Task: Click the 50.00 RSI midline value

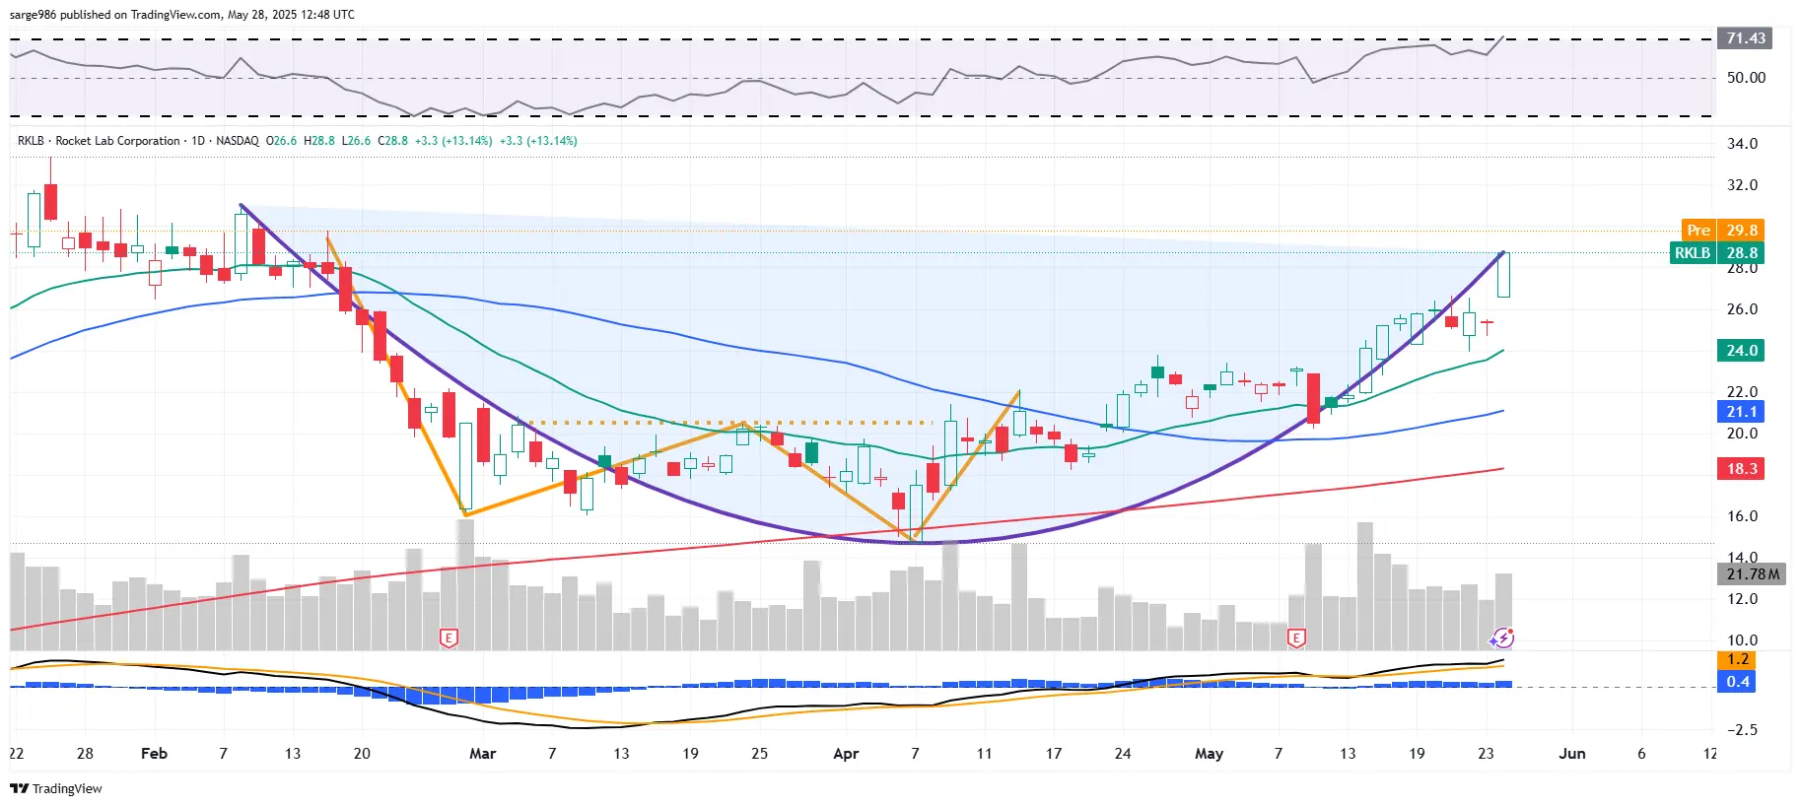Action: [1746, 78]
